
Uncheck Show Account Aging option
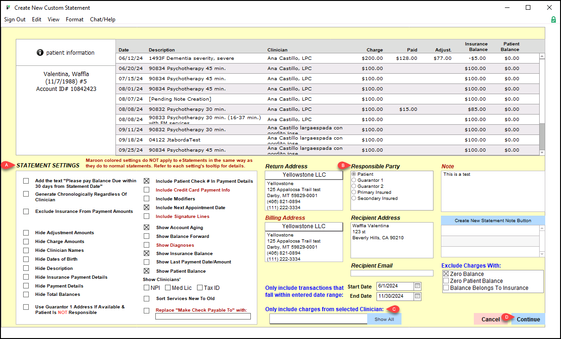pos(147,228)
